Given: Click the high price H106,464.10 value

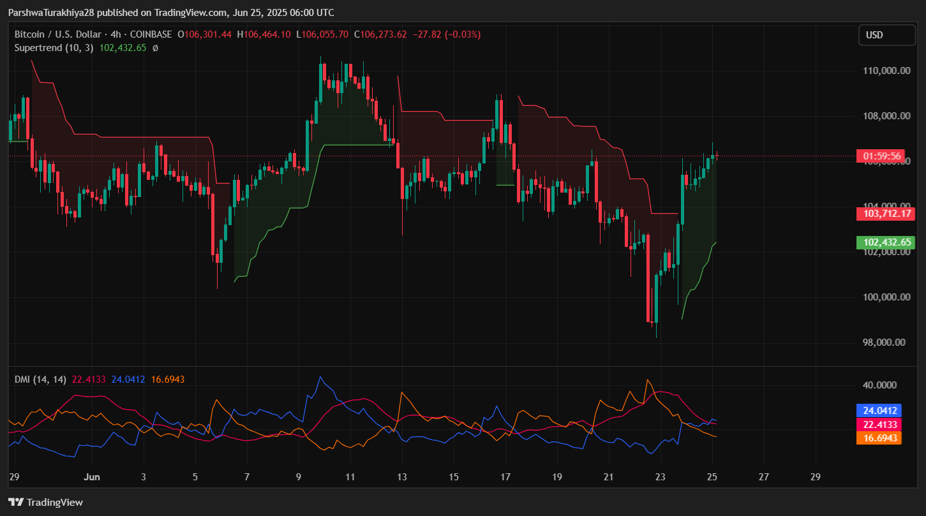Looking at the screenshot, I should click(x=264, y=34).
